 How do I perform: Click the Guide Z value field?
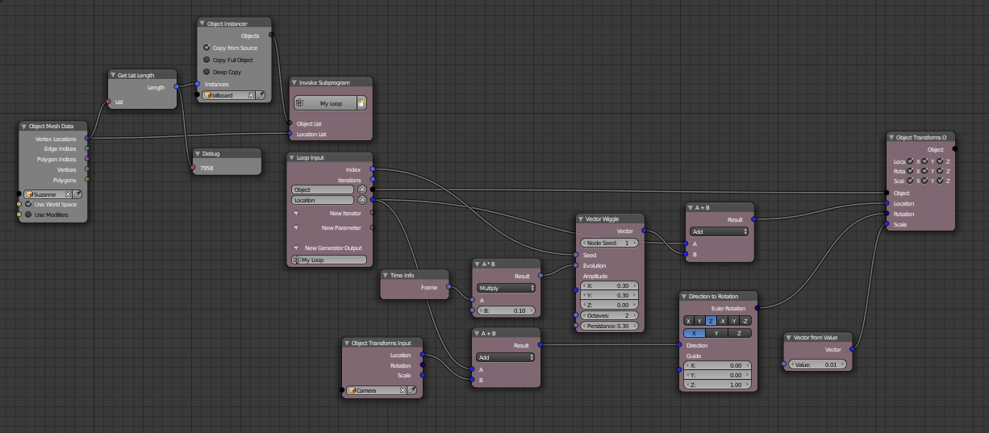coord(717,385)
